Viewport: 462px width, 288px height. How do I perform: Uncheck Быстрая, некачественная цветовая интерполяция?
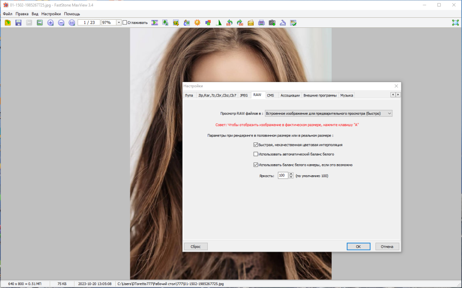point(255,145)
